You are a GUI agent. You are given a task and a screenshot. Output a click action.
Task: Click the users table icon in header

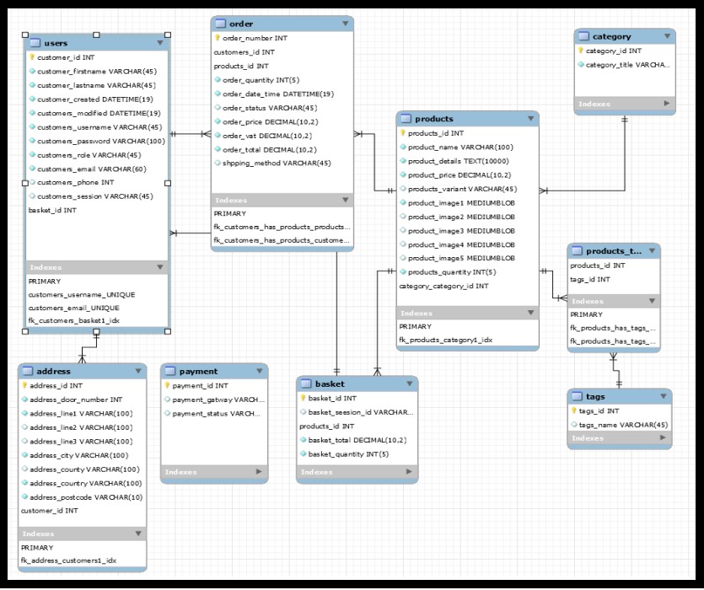click(x=35, y=43)
